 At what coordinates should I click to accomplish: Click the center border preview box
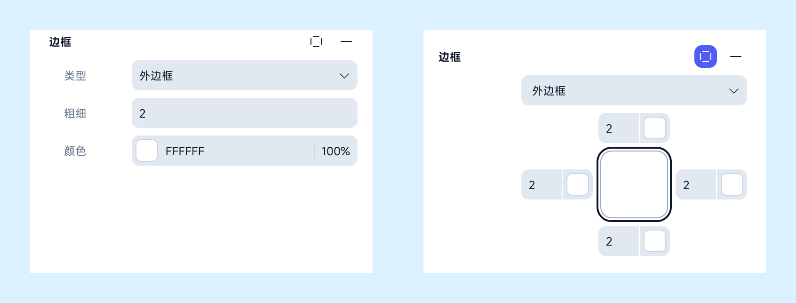[634, 184]
